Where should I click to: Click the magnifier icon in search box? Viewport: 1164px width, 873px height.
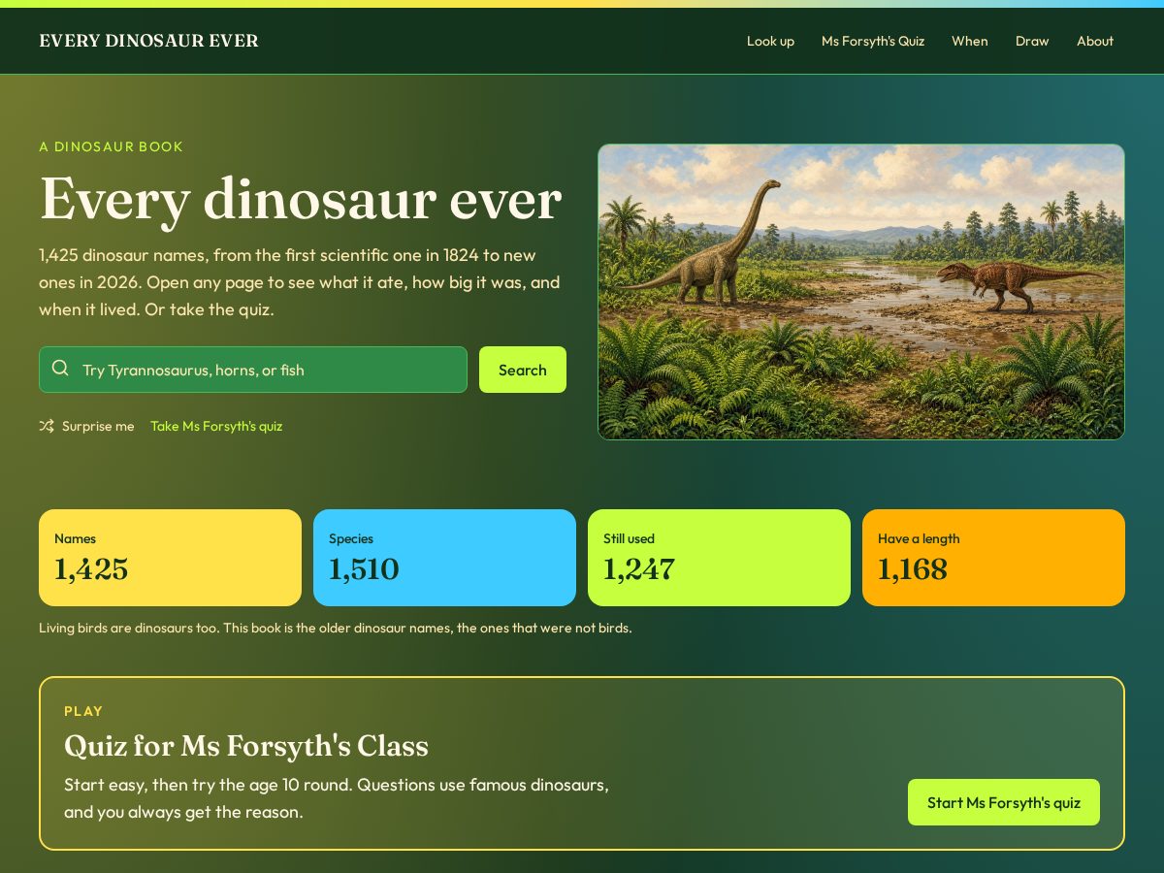click(x=60, y=369)
